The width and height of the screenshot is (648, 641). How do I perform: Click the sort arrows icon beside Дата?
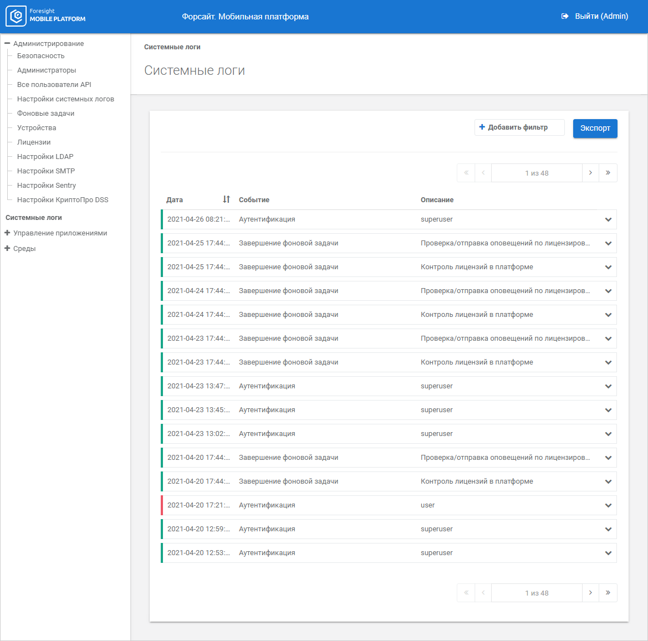[x=226, y=199]
